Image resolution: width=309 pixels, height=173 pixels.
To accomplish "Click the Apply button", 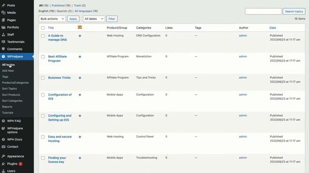I will click(x=73, y=19).
